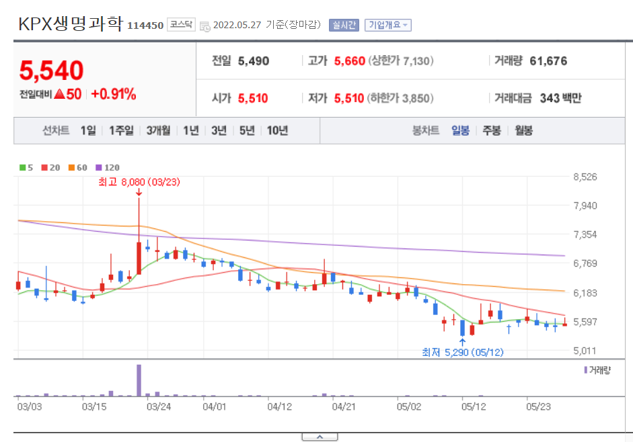Click the red 20-day moving average legend swatch
This screenshot has width=633, height=442.
pyautogui.click(x=44, y=168)
